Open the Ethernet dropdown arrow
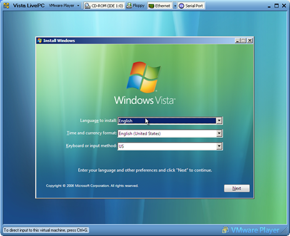This screenshot has width=290, height=236. click(x=175, y=6)
